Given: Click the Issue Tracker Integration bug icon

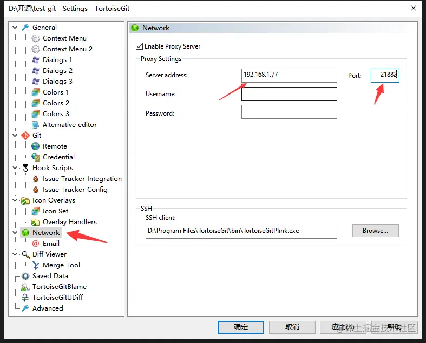Looking at the screenshot, I should [36, 179].
